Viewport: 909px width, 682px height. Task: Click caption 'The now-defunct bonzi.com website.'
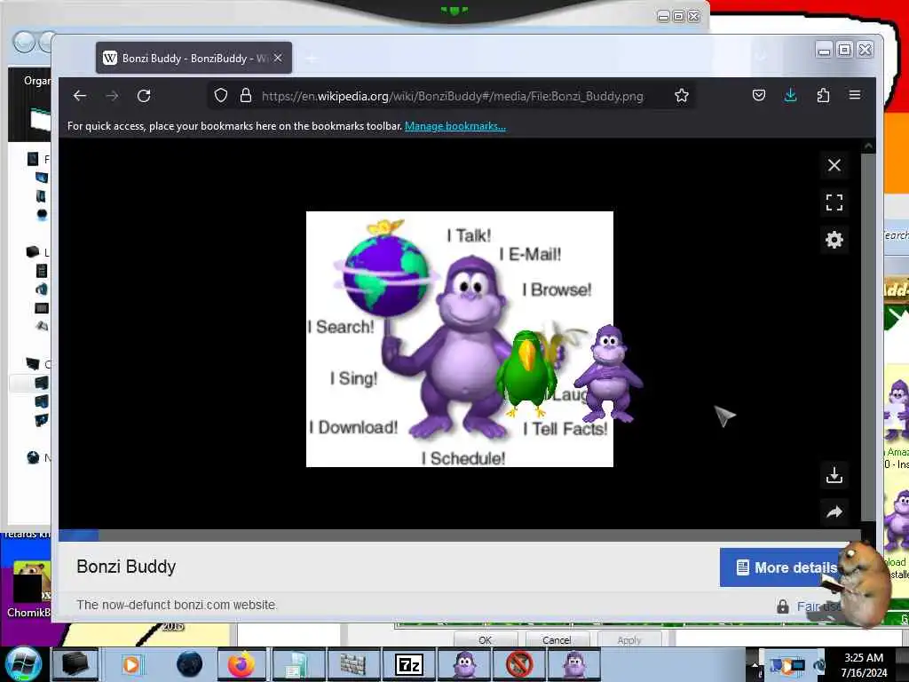[177, 605]
